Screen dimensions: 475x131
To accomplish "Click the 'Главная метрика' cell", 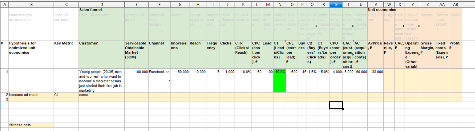I will (x=66, y=26).
